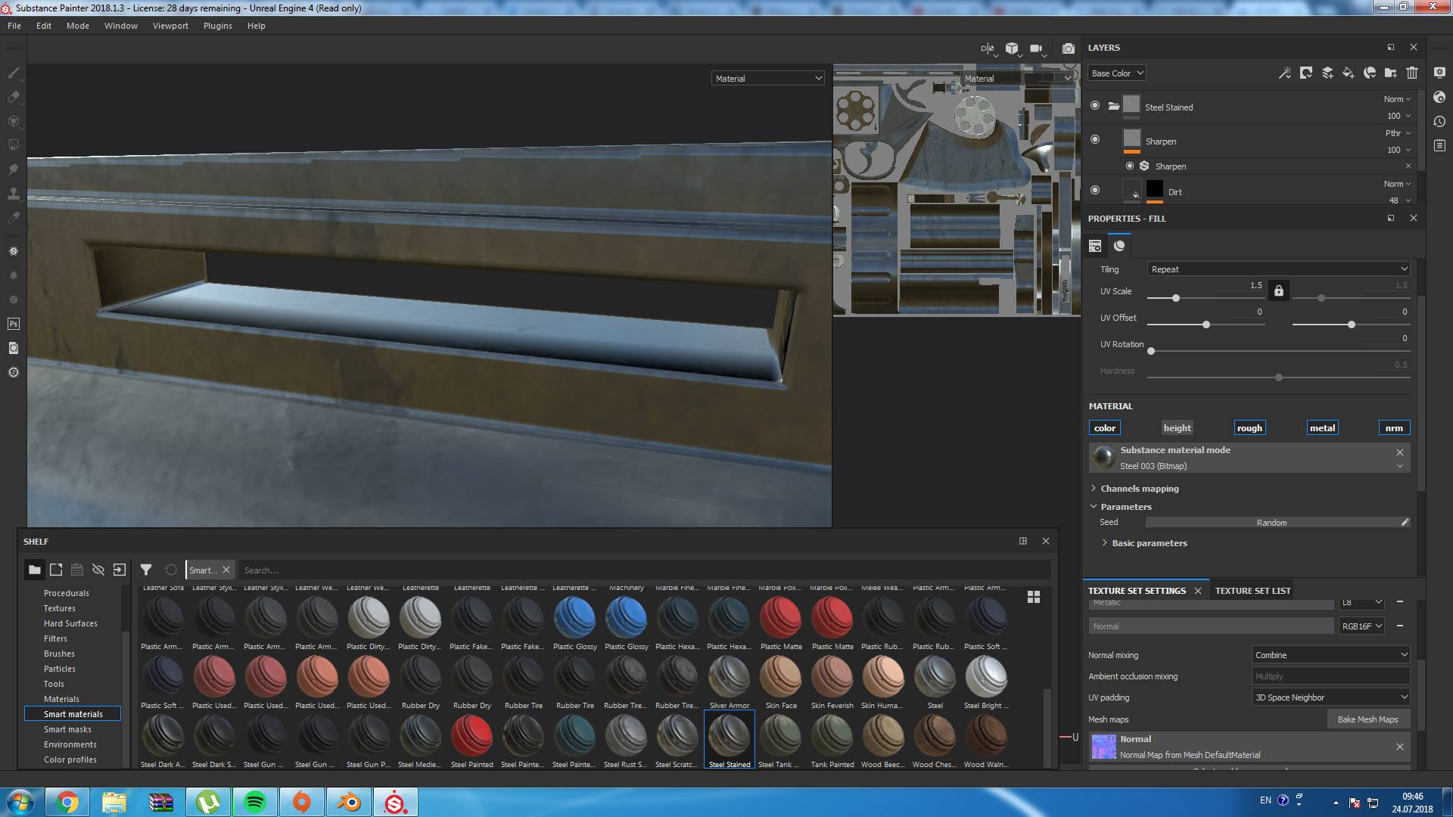Image resolution: width=1453 pixels, height=817 pixels.
Task: Open the Window menu
Action: coord(120,25)
